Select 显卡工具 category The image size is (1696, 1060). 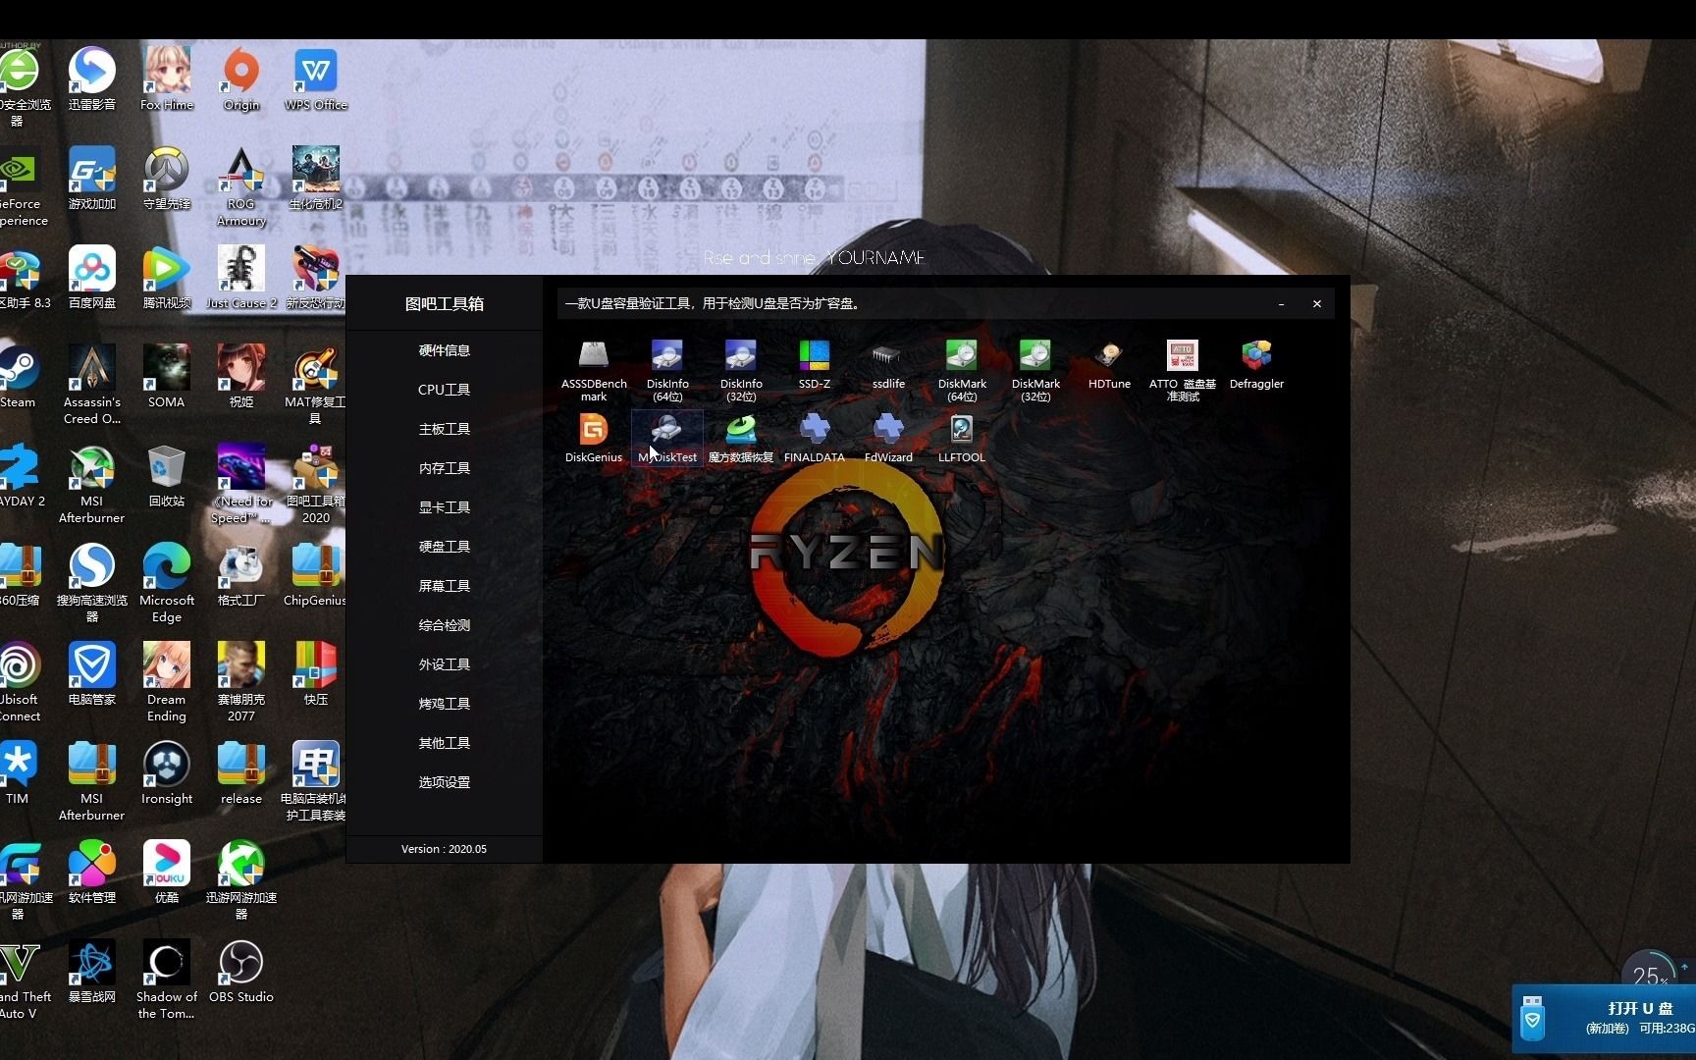pyautogui.click(x=445, y=507)
